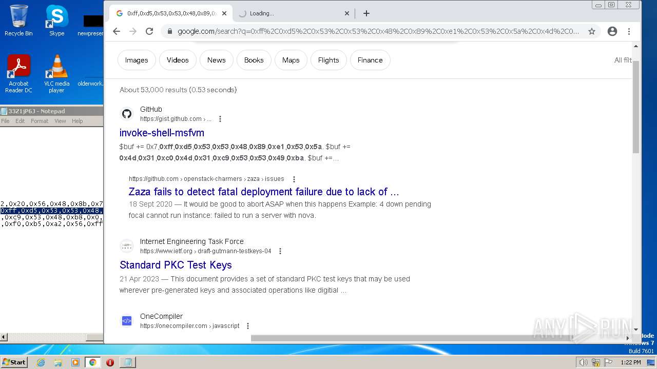Open the Zaza fails to detect result
The width and height of the screenshot is (657, 369).
264,192
